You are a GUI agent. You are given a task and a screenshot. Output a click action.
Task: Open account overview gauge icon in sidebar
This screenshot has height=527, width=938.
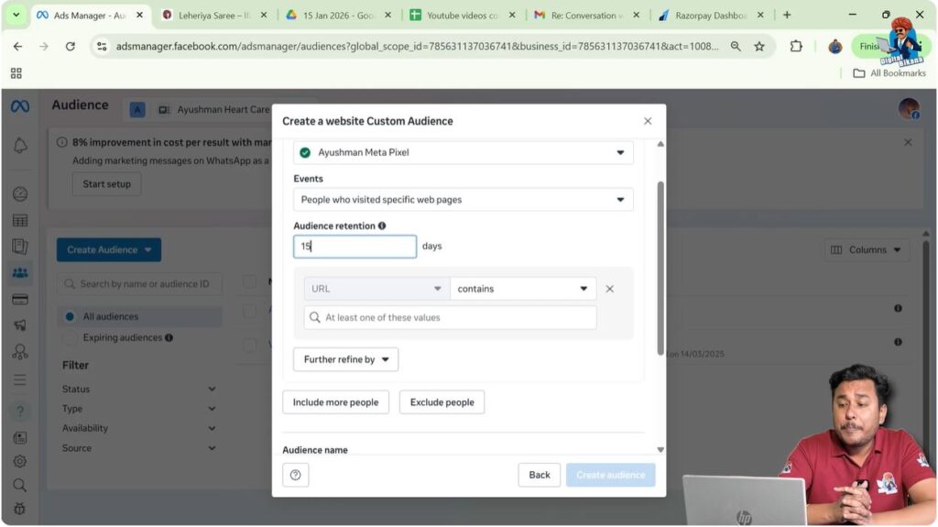click(20, 194)
